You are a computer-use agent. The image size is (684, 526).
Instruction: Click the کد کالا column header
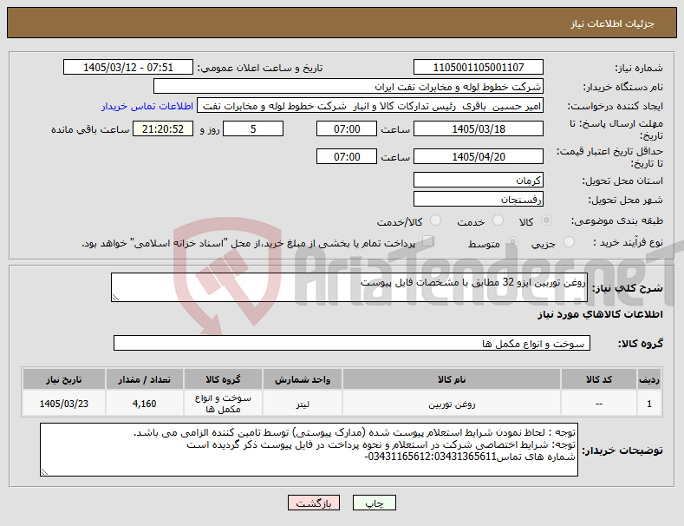(598, 379)
